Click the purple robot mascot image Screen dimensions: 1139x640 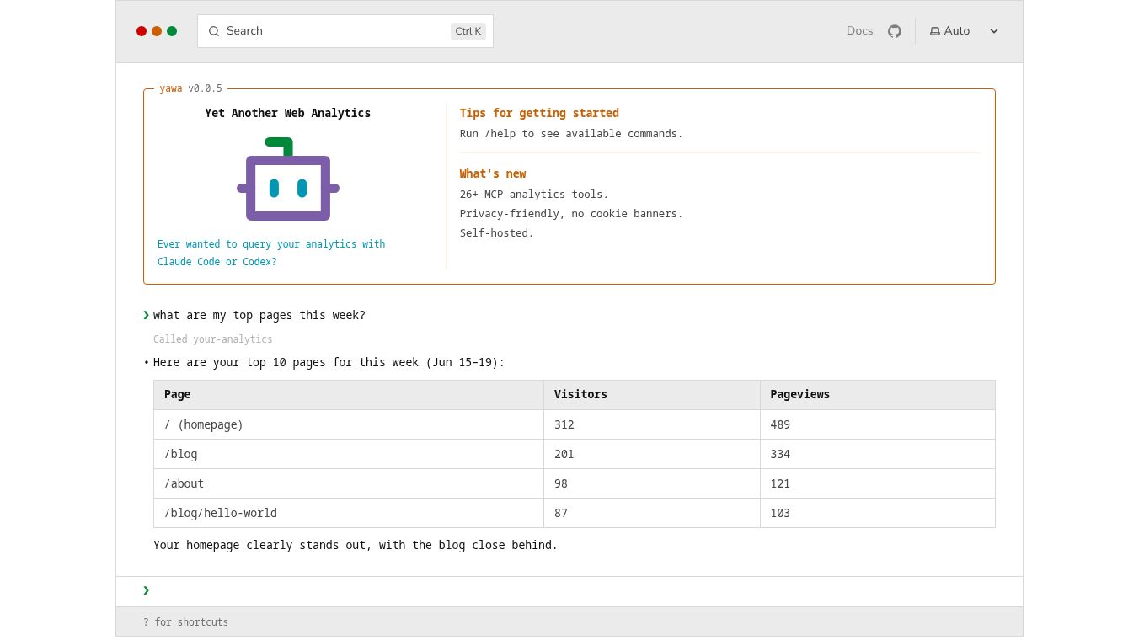[x=288, y=179]
